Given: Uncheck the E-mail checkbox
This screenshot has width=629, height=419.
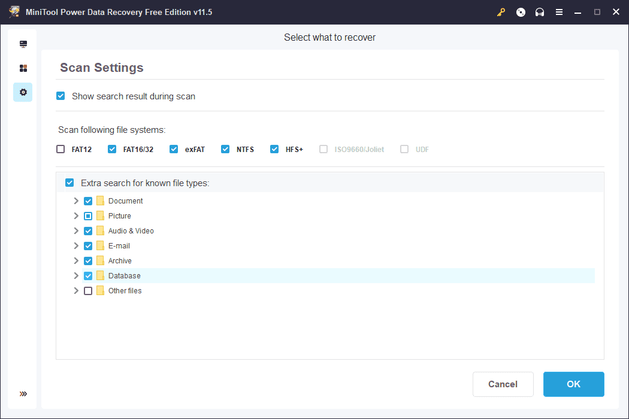Looking at the screenshot, I should [x=88, y=246].
